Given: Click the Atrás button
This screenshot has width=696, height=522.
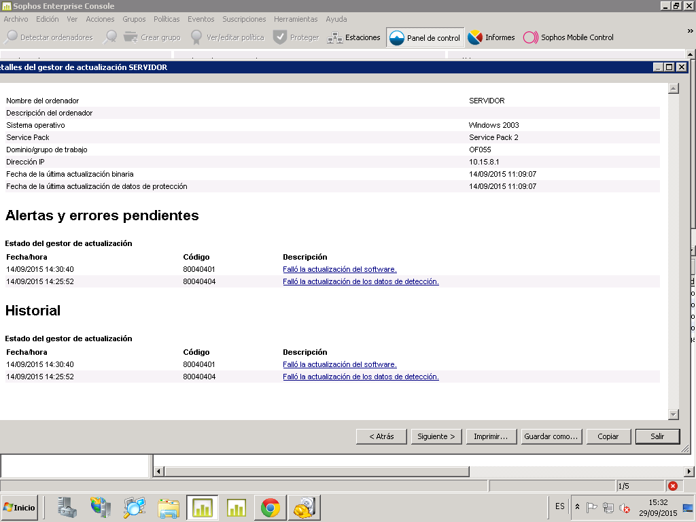Looking at the screenshot, I should pyautogui.click(x=381, y=436).
